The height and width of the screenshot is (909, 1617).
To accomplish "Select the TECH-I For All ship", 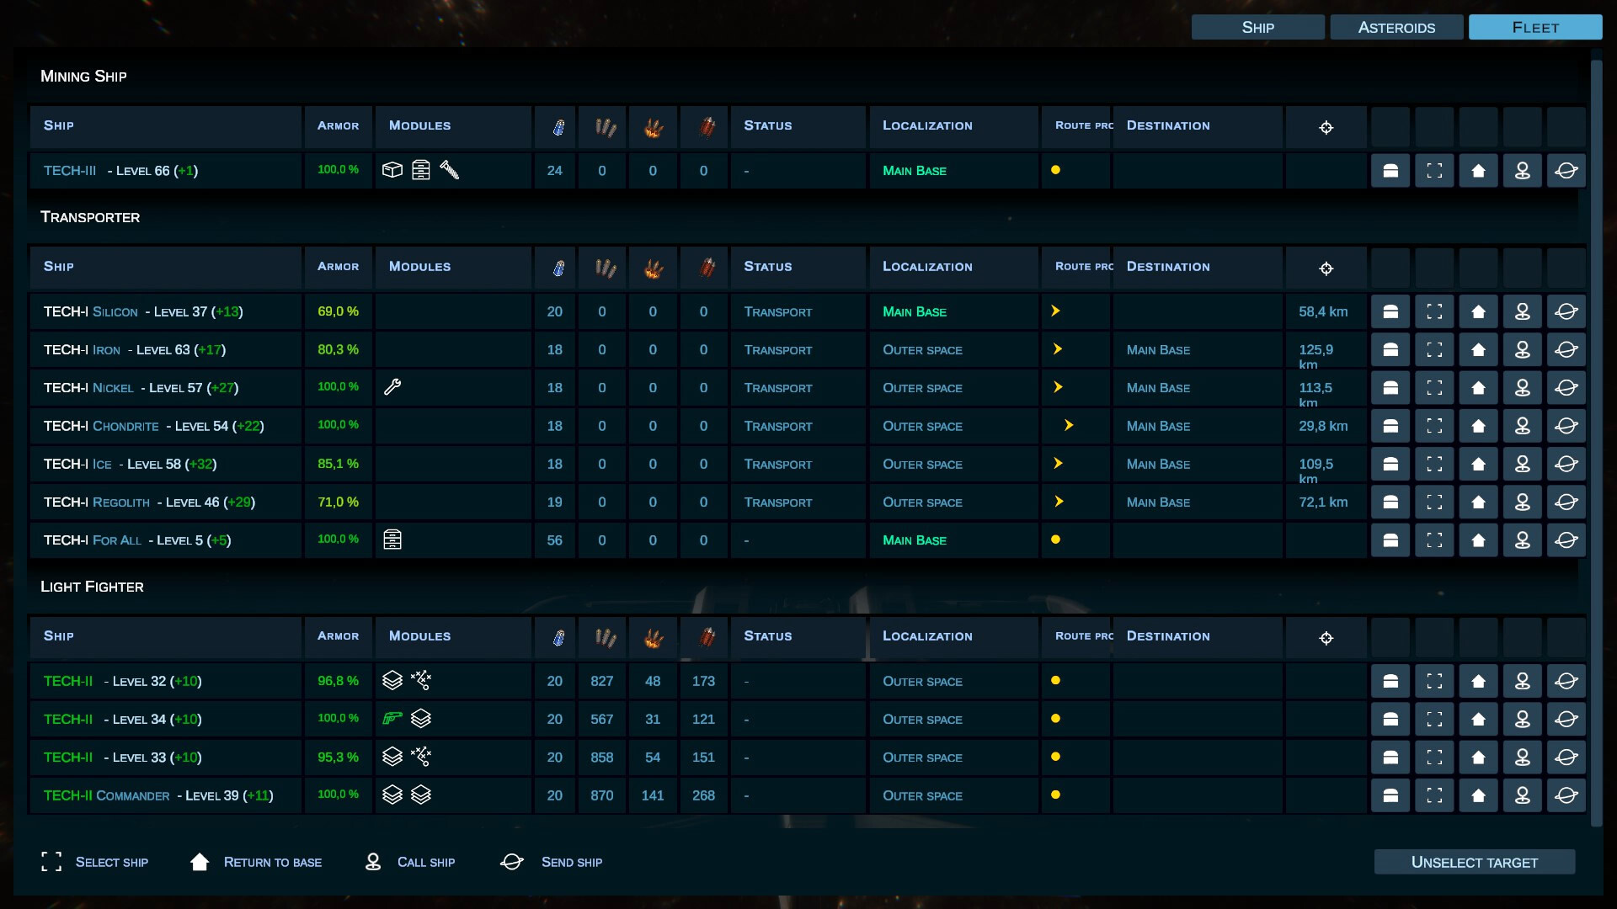I will 1434,540.
